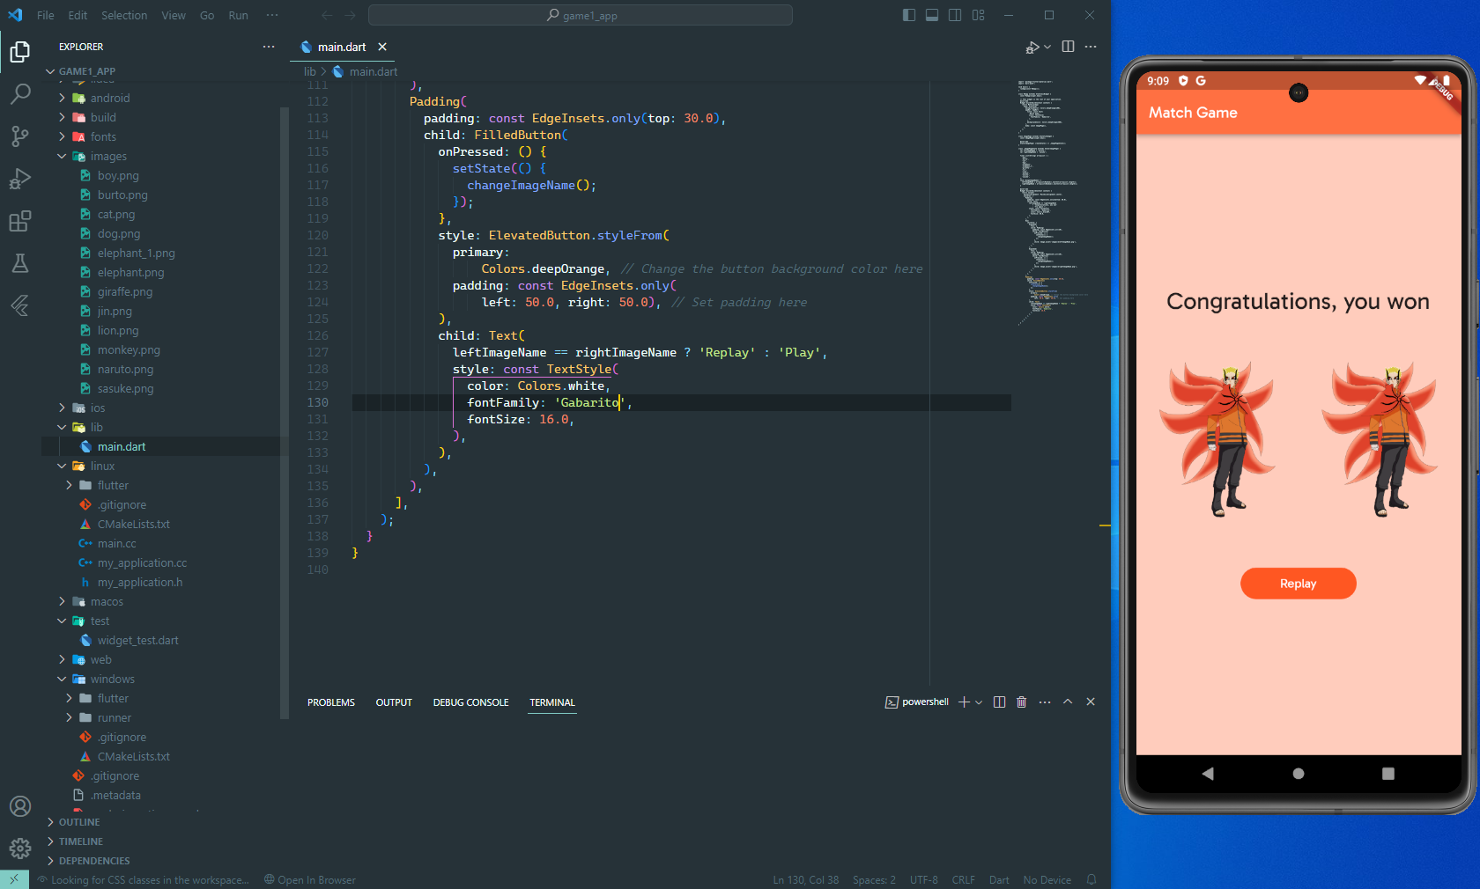Open the Settings gear icon

tap(19, 849)
